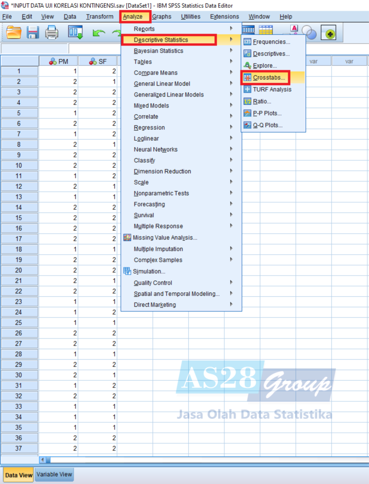
Task: Expand the Regression submenu
Action: tap(149, 128)
